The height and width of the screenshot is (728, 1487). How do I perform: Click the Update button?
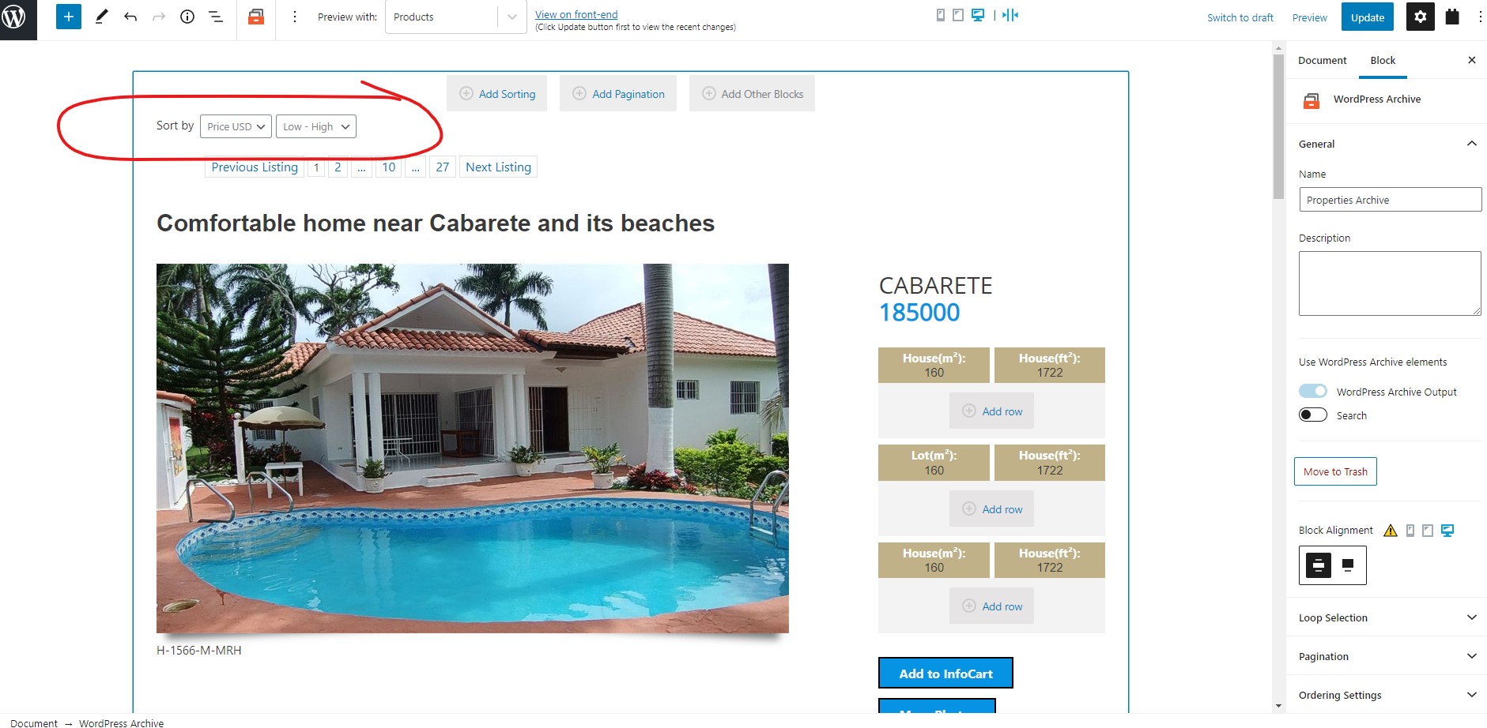(x=1368, y=17)
